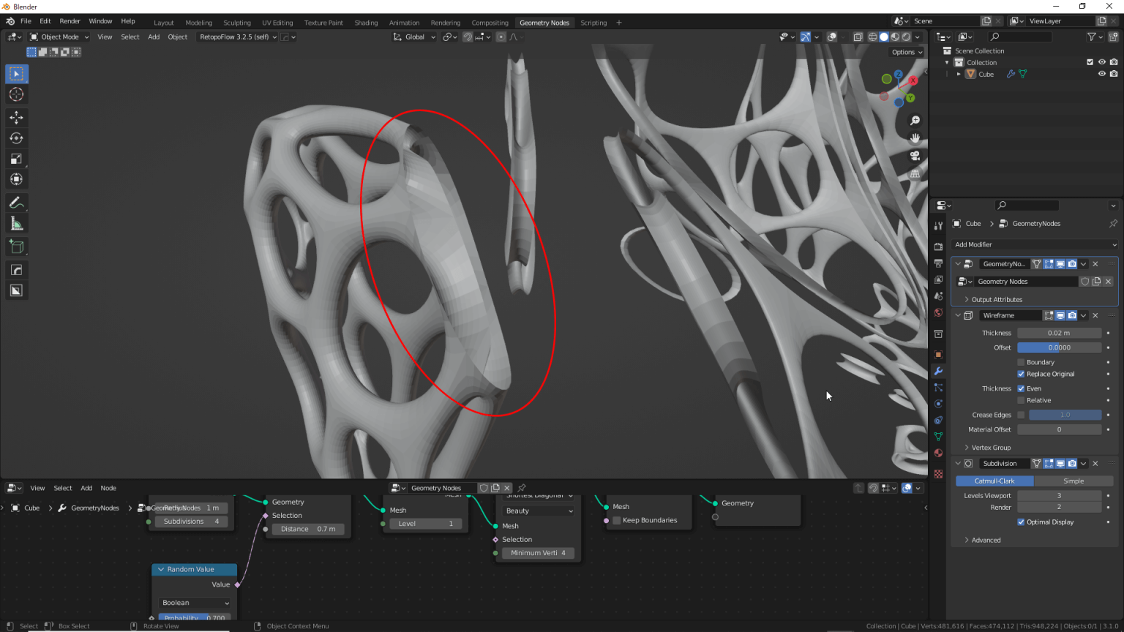Select the Annotate tool
The width and height of the screenshot is (1124, 632).
(x=16, y=203)
